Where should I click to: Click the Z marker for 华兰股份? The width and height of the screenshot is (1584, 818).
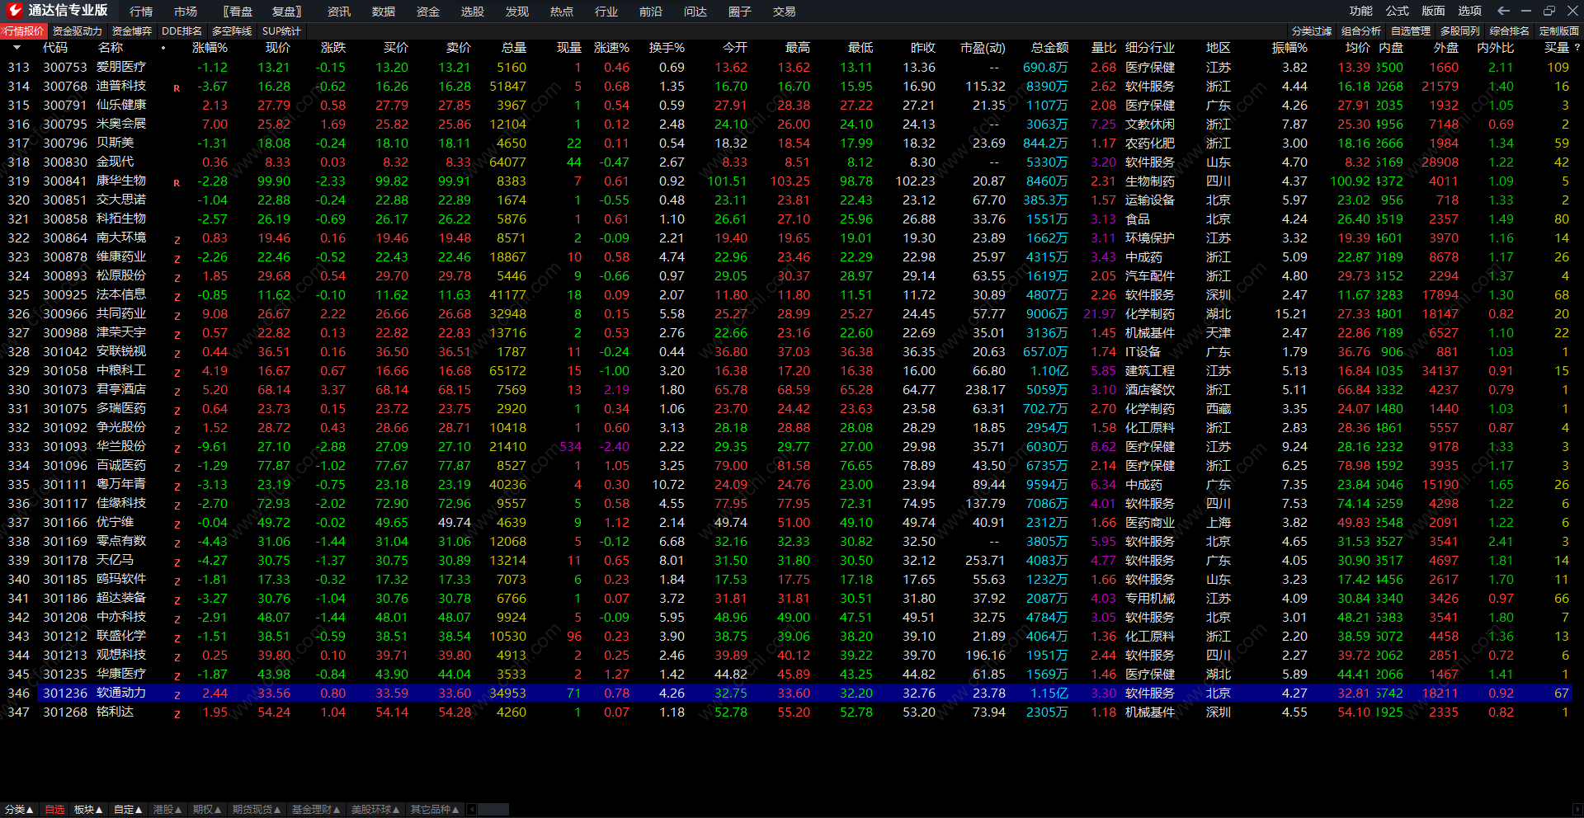point(177,448)
